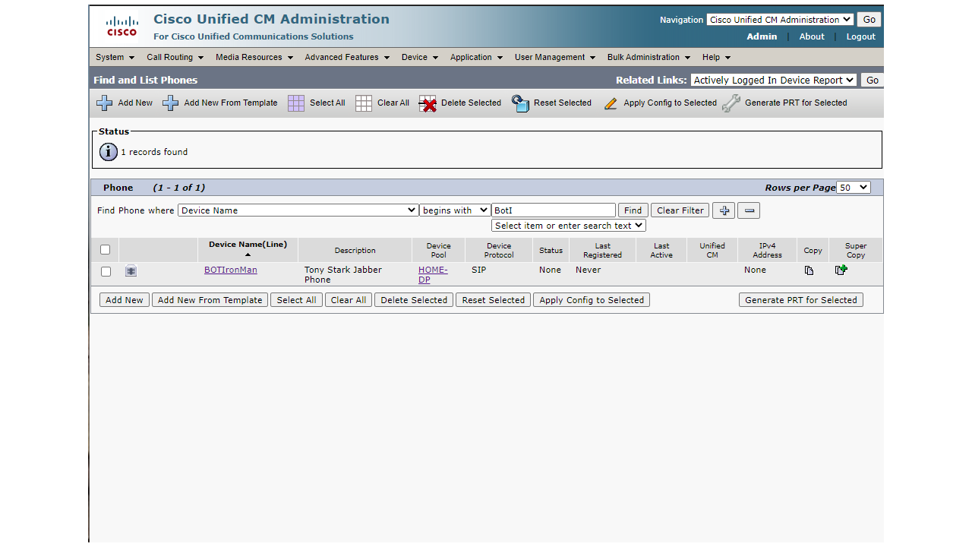Click the bottom Select All button

click(296, 300)
